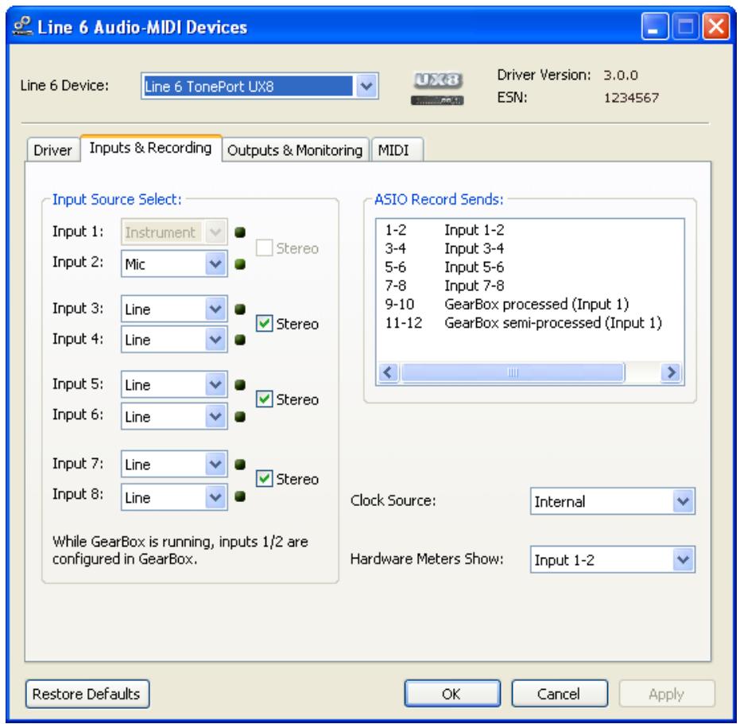Click the Input 4 signal indicator LED

[x=240, y=340]
